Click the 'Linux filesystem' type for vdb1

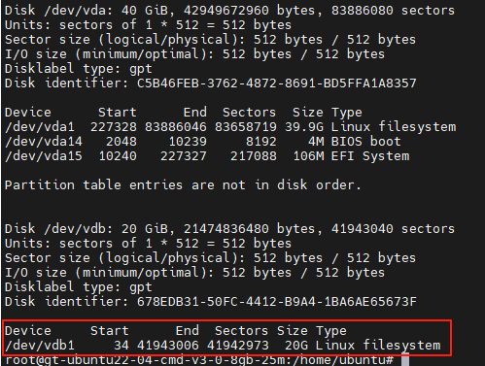coord(378,346)
